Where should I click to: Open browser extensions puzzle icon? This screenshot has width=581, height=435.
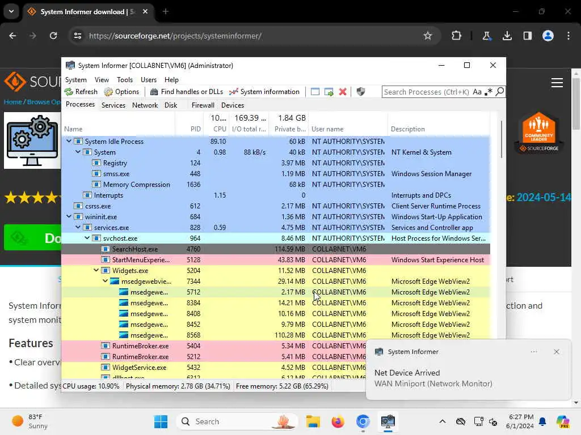(x=457, y=36)
